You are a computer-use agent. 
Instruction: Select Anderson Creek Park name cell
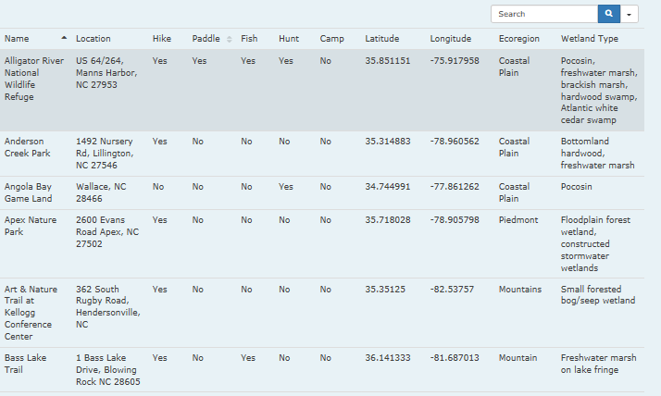click(28, 147)
